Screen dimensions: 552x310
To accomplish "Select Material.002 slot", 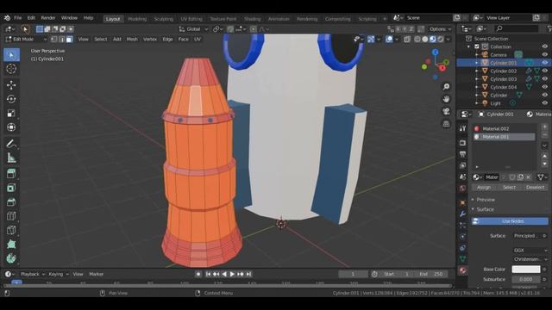I will (x=504, y=128).
